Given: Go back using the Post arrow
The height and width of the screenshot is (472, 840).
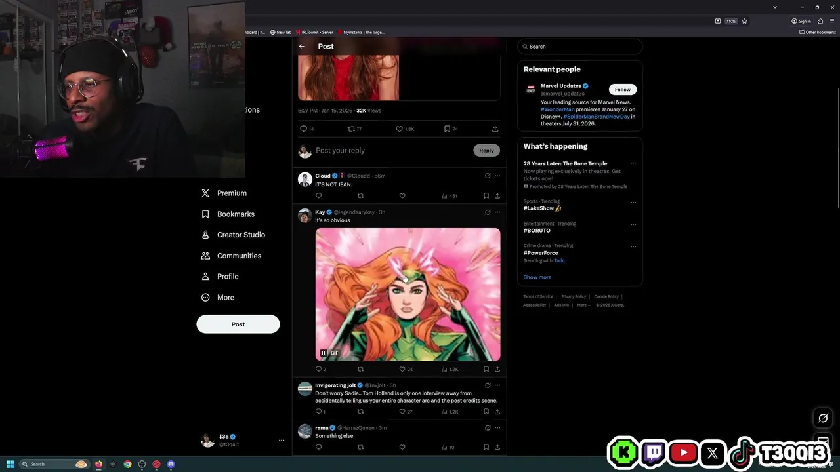Looking at the screenshot, I should [301, 47].
